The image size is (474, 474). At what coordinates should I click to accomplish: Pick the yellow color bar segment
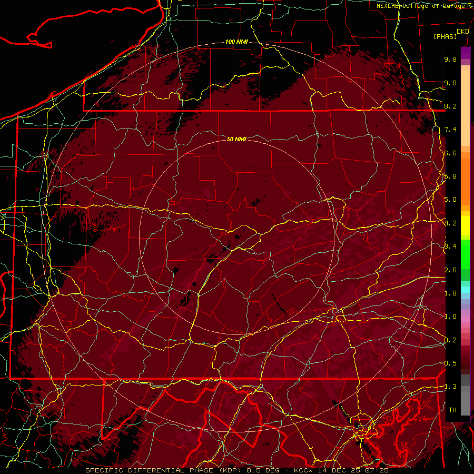465,225
